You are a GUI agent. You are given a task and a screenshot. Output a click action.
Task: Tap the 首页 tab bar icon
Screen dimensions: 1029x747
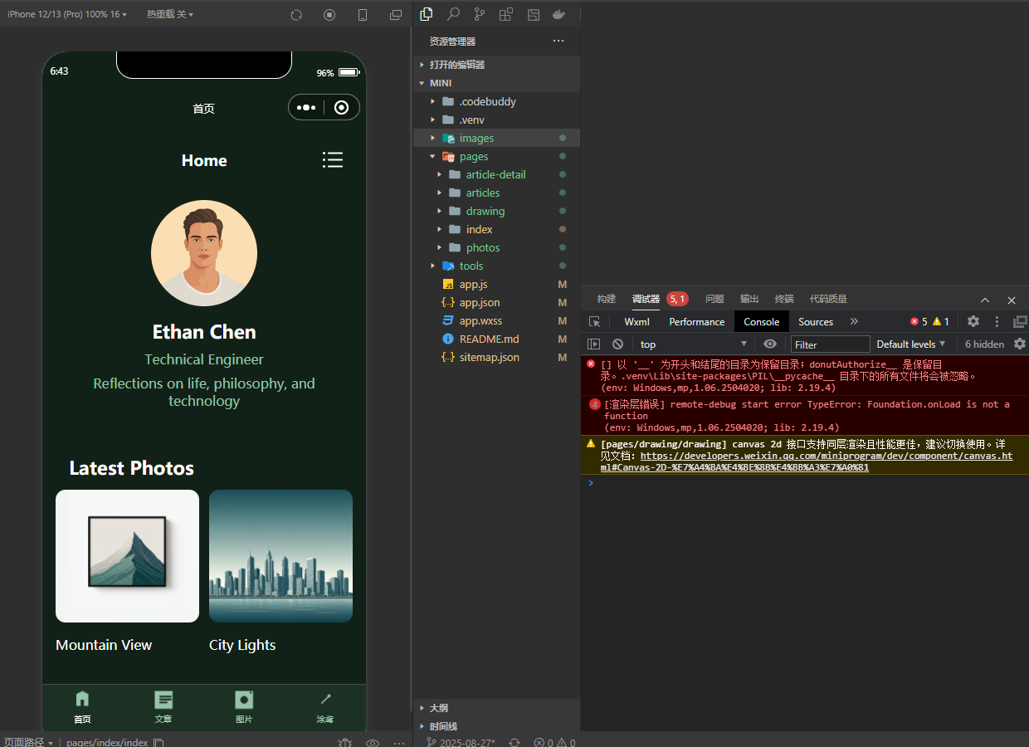[x=82, y=699]
